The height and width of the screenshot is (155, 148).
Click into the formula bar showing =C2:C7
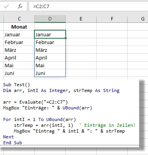click(x=88, y=6)
